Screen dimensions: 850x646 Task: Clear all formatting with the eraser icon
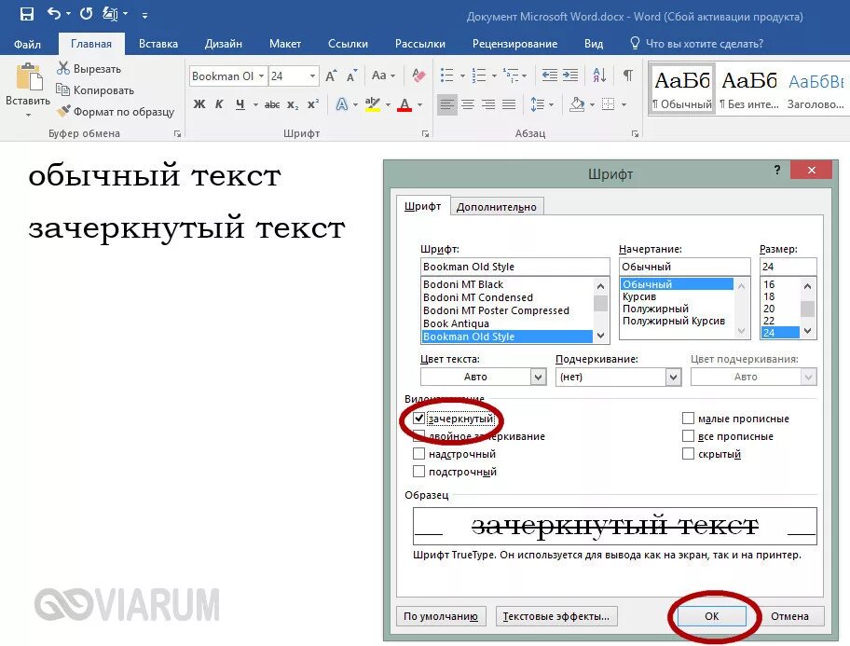[x=418, y=76]
